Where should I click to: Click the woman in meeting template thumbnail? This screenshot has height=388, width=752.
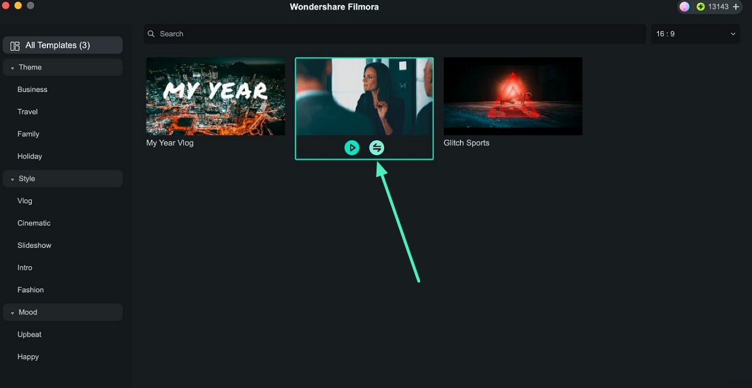coord(364,97)
